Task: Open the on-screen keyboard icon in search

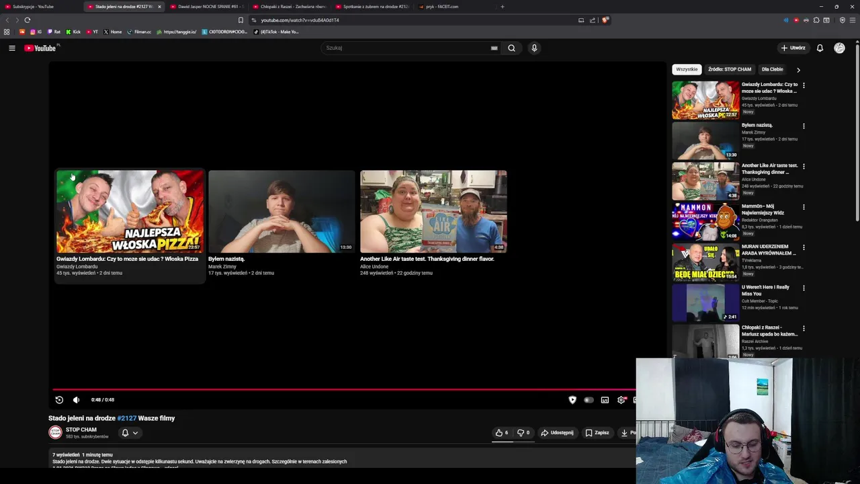Action: tap(494, 48)
